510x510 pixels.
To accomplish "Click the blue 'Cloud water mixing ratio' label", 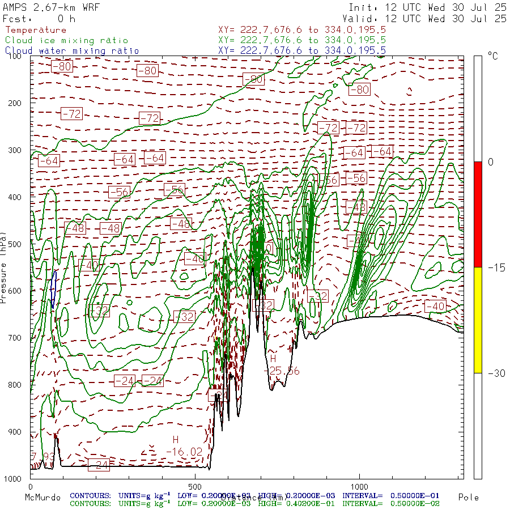I will click(72, 51).
